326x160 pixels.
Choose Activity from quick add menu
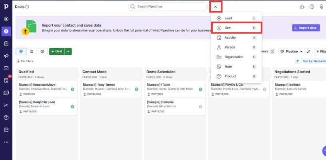point(236,38)
